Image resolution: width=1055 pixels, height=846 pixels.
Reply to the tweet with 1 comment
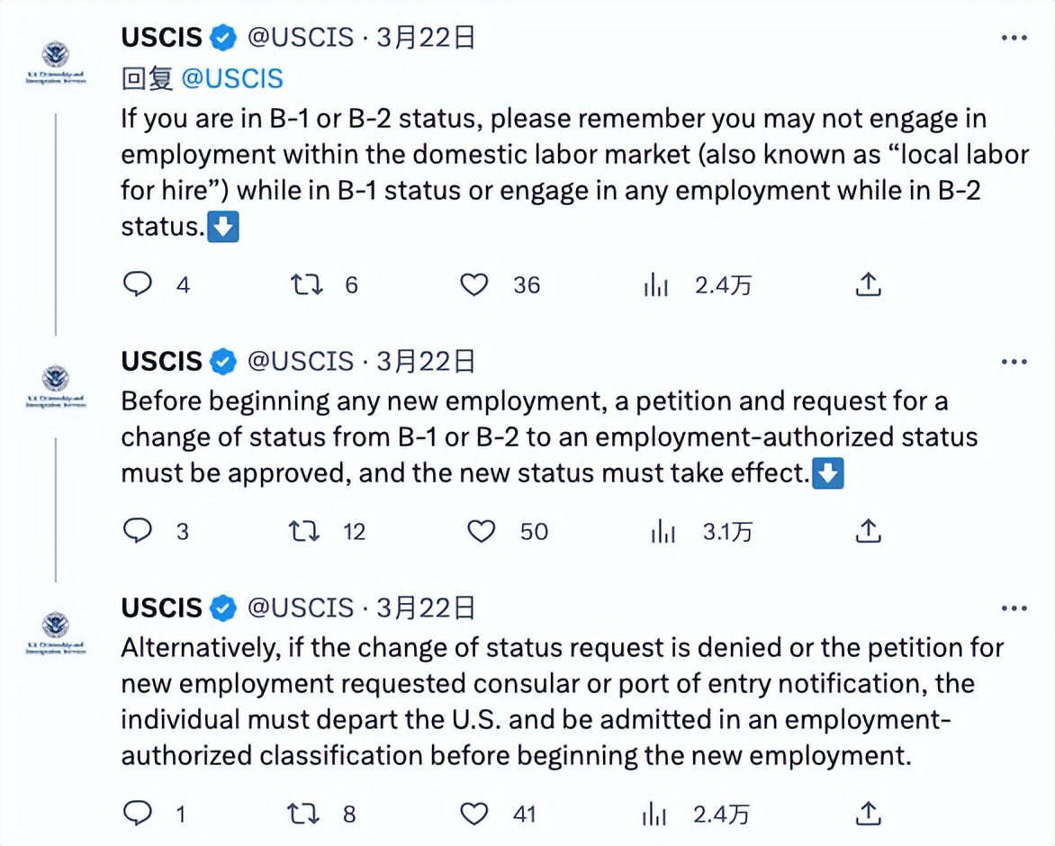(137, 814)
